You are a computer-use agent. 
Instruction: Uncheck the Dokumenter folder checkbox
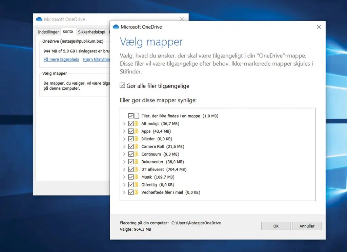coord(131,162)
